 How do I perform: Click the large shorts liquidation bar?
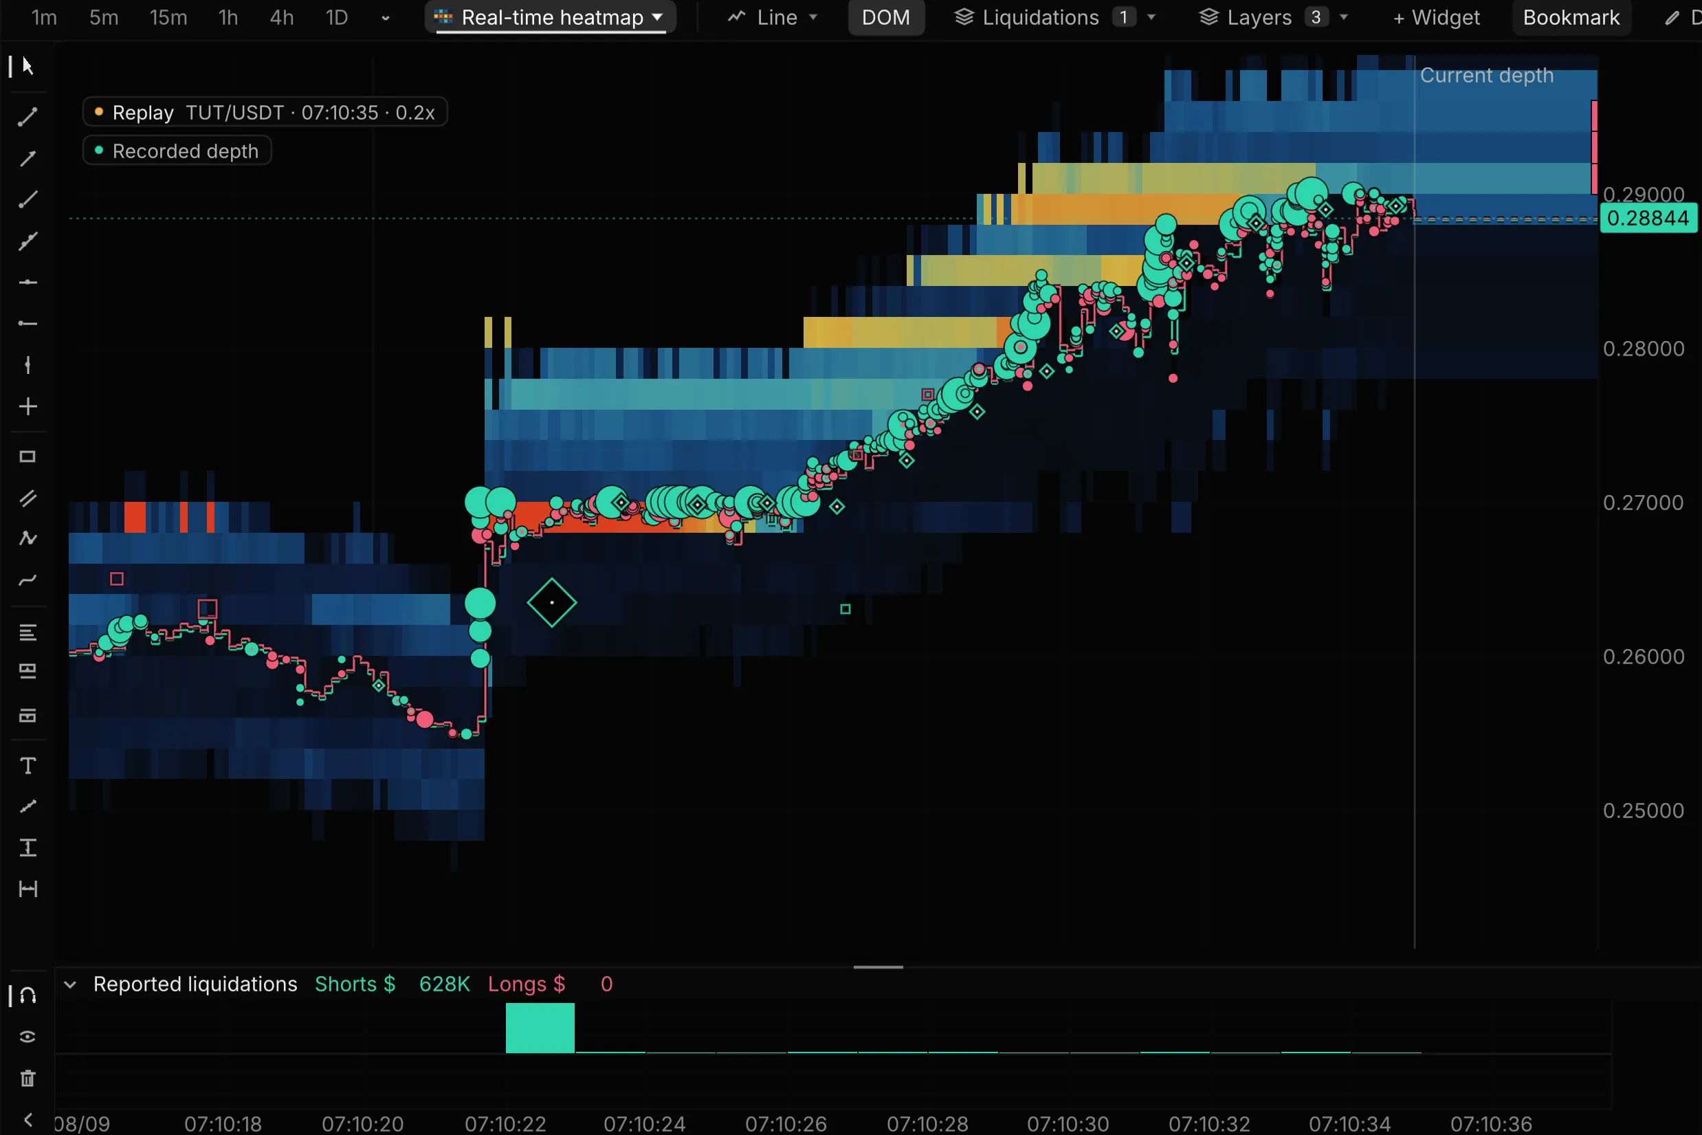(540, 1028)
